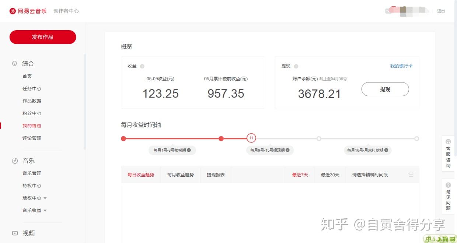Viewport: 457px width, 243px height.
Task: Open the 我的银行卡 link
Action: tap(401, 66)
